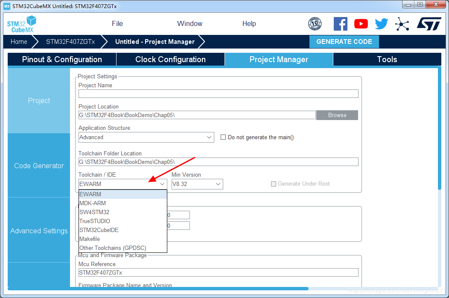Select SW4STM32 from toolchain list

pos(123,212)
